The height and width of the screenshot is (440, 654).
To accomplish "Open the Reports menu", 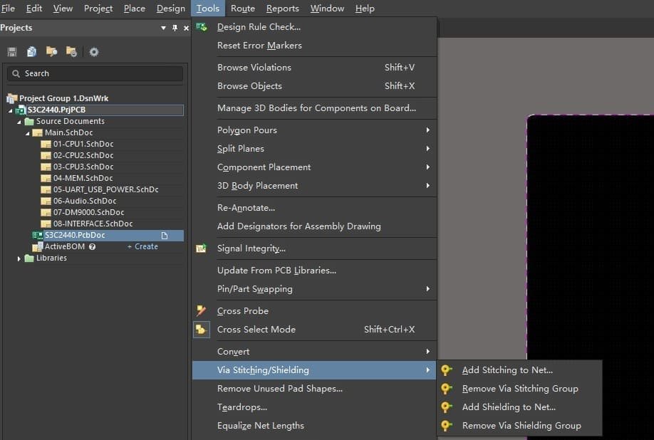I will click(x=282, y=9).
